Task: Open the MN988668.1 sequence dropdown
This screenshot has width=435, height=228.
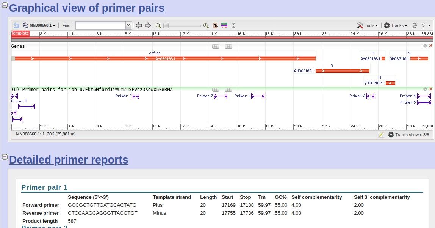Action: coord(39,25)
